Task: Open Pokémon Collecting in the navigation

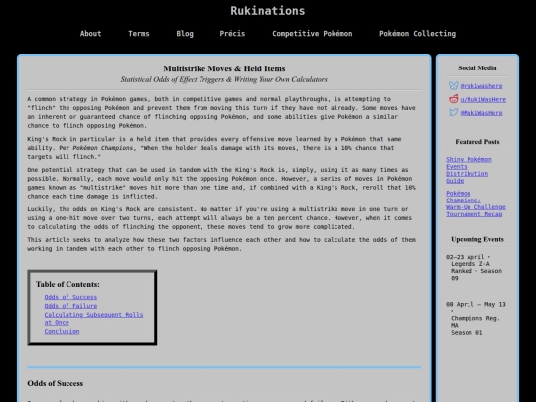Action: 417,34
